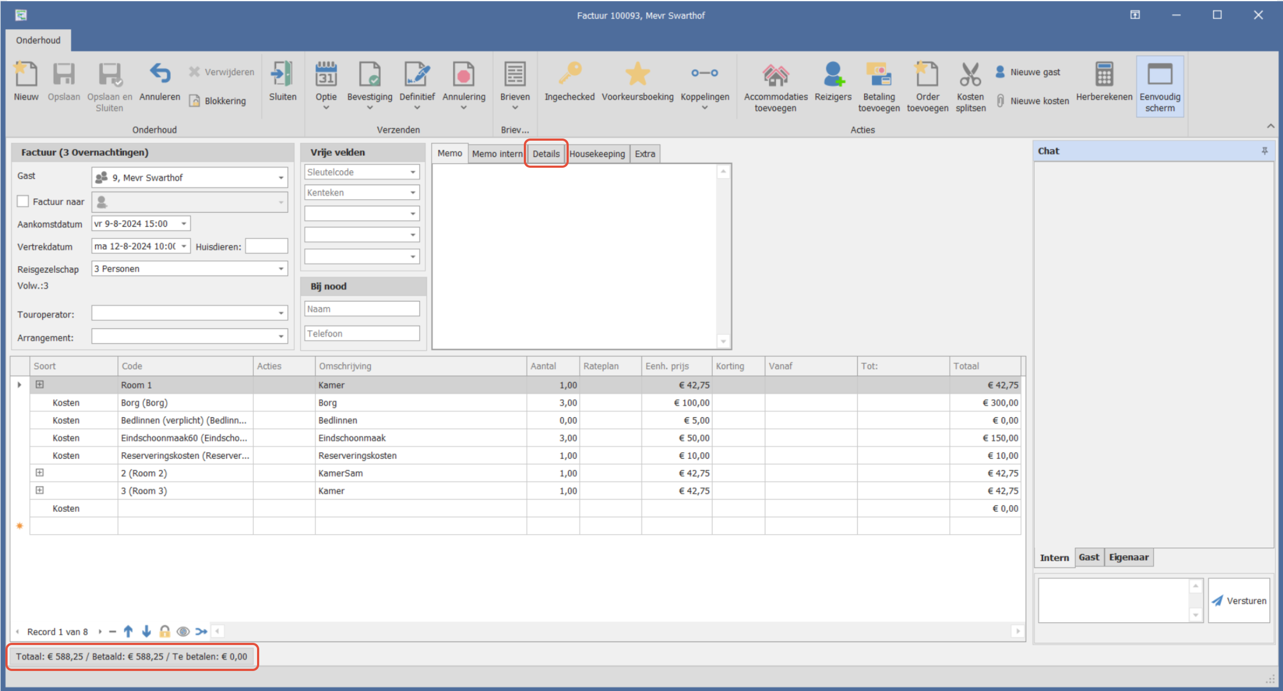Select the Gast chat tab
This screenshot has width=1283, height=691.
point(1088,557)
